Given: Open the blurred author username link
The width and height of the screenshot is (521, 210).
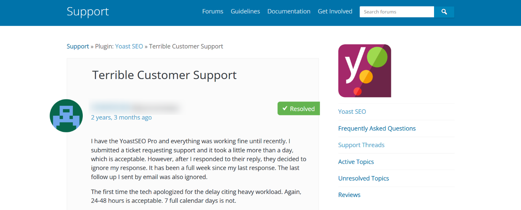Looking at the screenshot, I should pyautogui.click(x=111, y=107).
